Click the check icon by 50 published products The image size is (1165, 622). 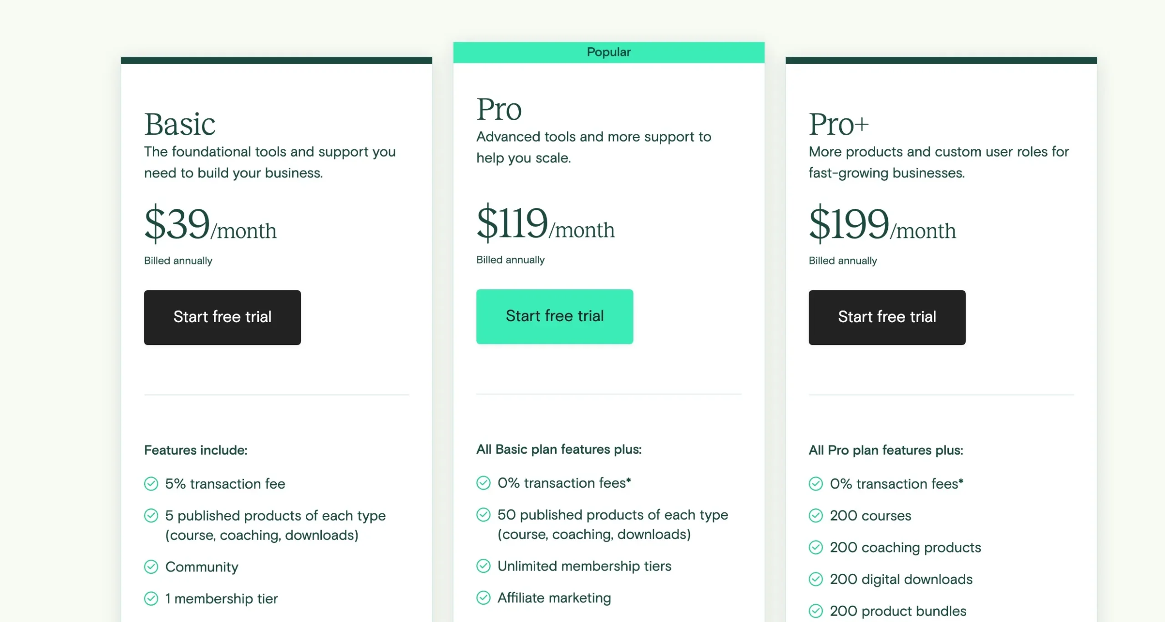point(483,515)
